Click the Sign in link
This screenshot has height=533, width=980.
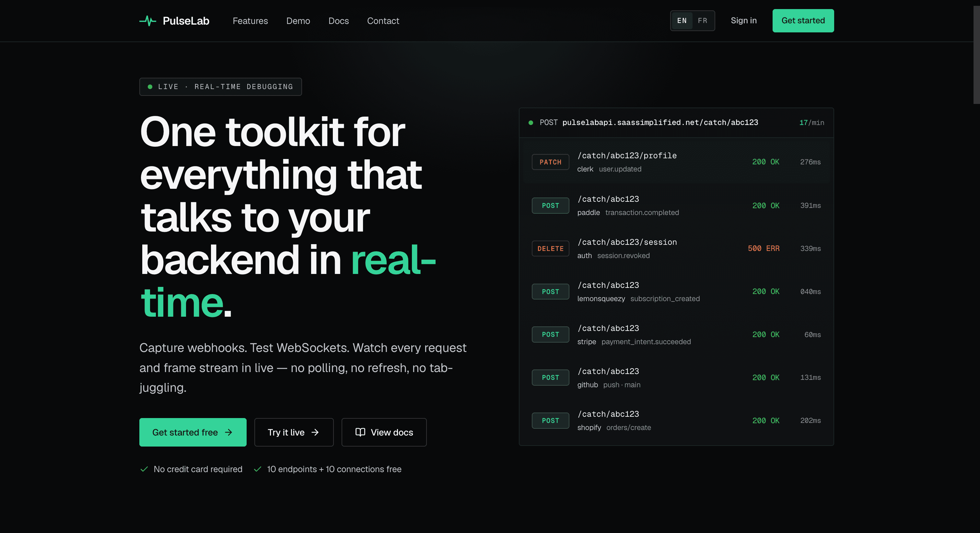point(743,20)
